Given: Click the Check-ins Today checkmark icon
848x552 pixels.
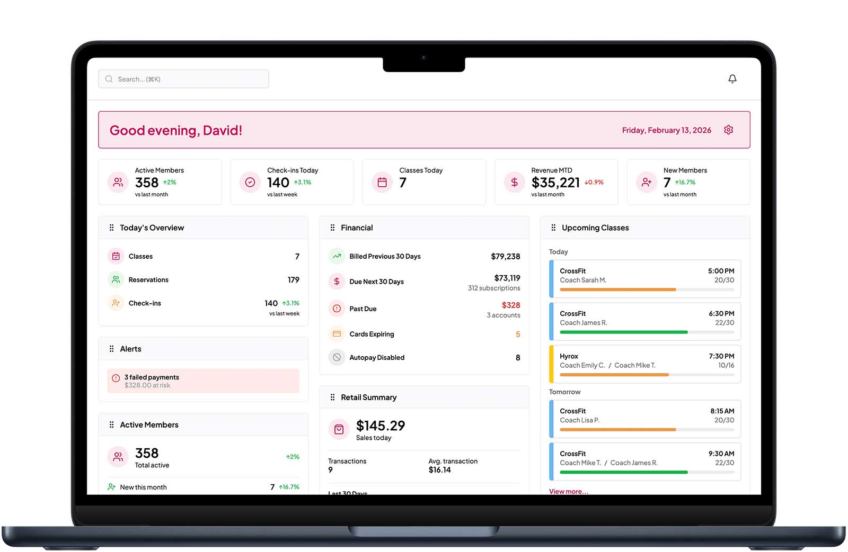Looking at the screenshot, I should coord(250,182).
